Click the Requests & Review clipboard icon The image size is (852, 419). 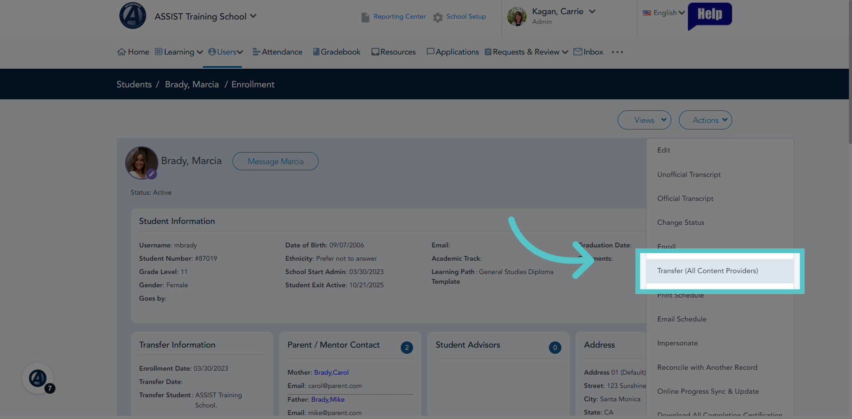pos(488,52)
